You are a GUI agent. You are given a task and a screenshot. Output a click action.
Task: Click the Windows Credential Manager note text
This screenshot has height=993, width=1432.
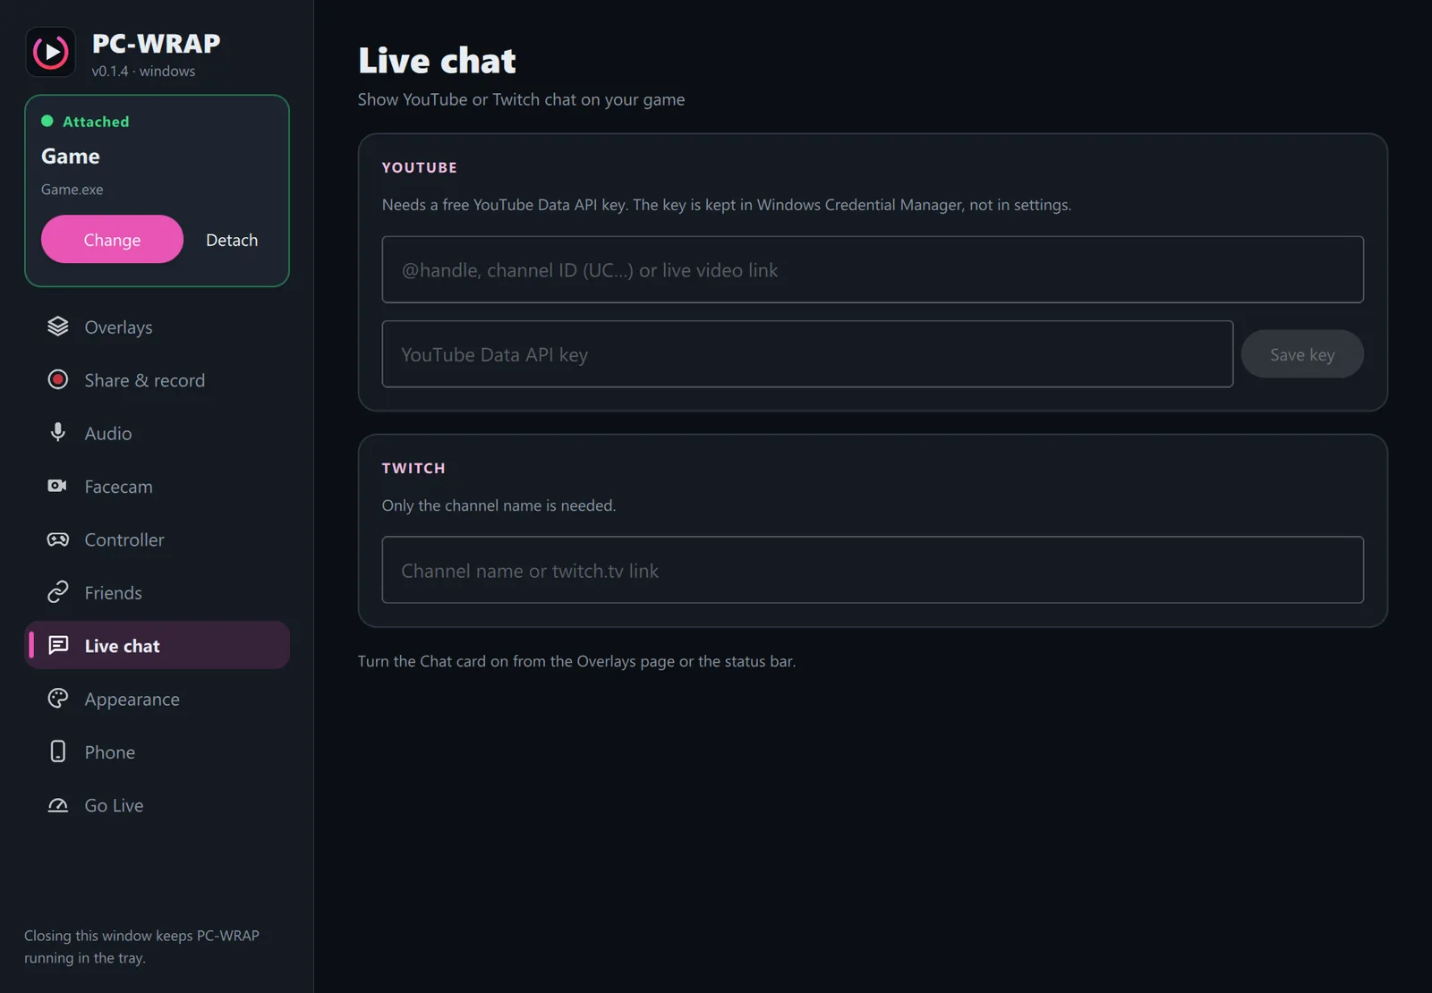coord(727,205)
